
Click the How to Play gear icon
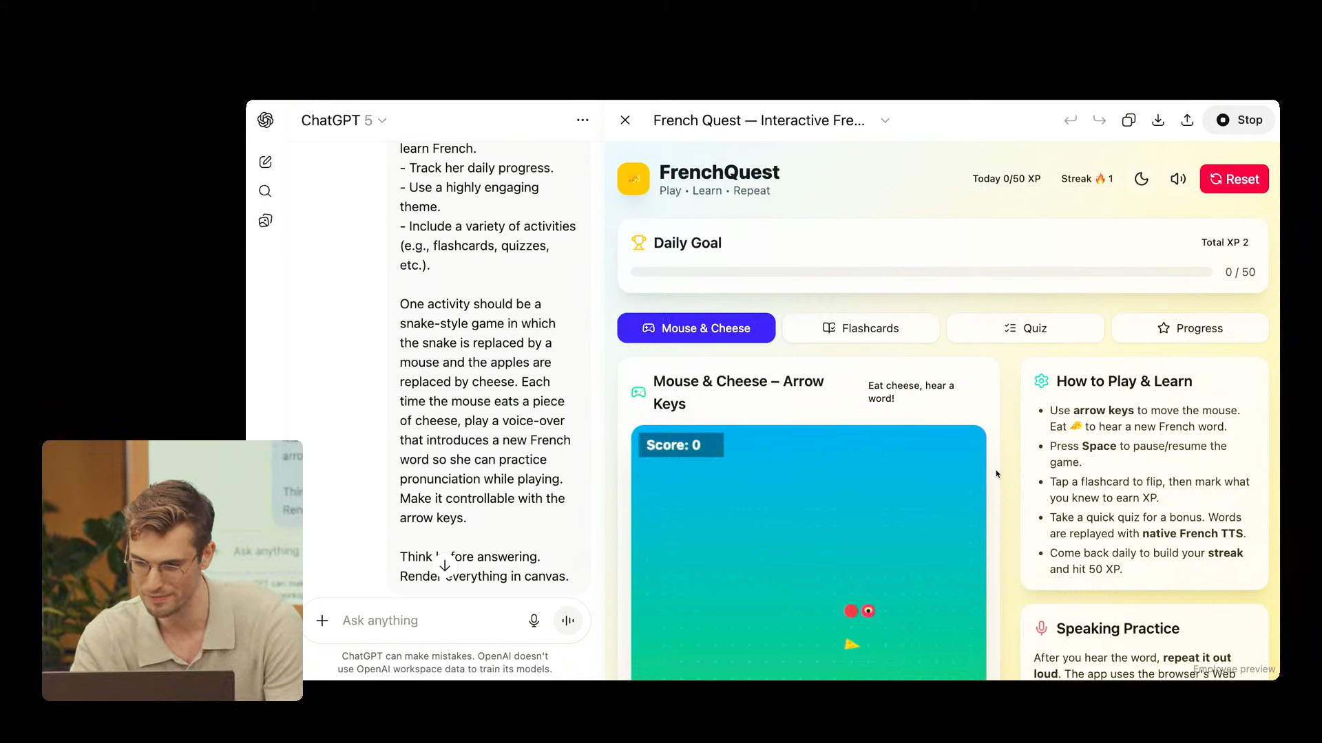[x=1041, y=381]
